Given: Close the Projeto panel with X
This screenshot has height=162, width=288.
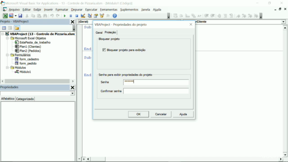Looking at the screenshot, I should pyautogui.click(x=72, y=22).
